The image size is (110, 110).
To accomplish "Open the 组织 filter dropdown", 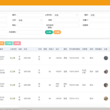I will tap(100, 15).
